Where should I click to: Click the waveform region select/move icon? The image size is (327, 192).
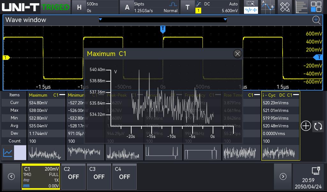coord(251,7)
